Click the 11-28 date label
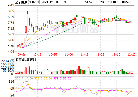The width and height of the screenshot is (138, 97). [x=100, y=54]
